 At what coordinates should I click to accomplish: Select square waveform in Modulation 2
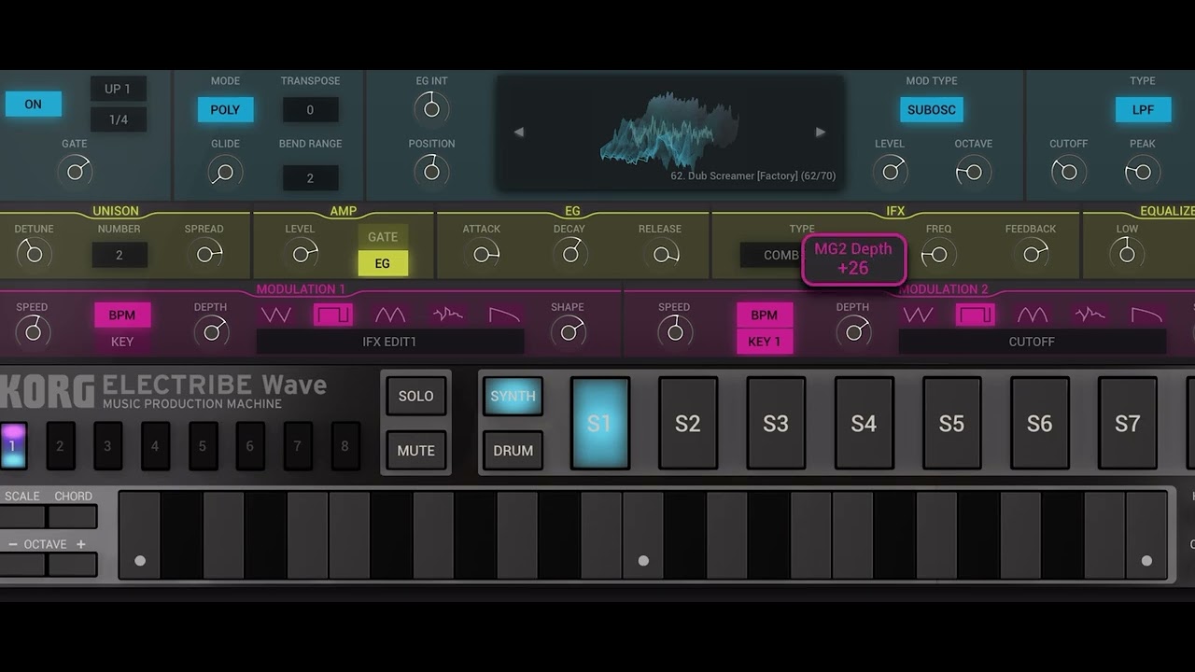(976, 315)
